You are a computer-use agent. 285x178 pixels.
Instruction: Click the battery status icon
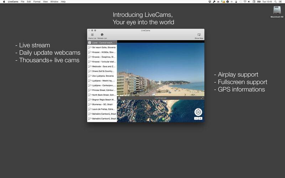pos(259,2)
